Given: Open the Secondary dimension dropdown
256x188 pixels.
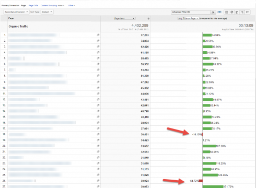Looking at the screenshot, I should coord(16,12).
